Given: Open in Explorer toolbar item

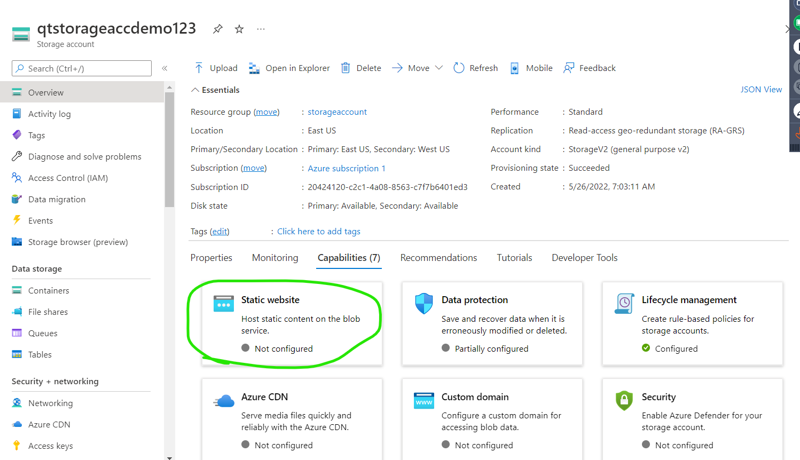Looking at the screenshot, I should tap(289, 68).
